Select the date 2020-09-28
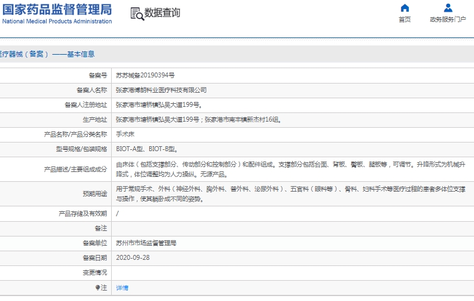The width and height of the screenshot is (474, 301). tap(133, 258)
